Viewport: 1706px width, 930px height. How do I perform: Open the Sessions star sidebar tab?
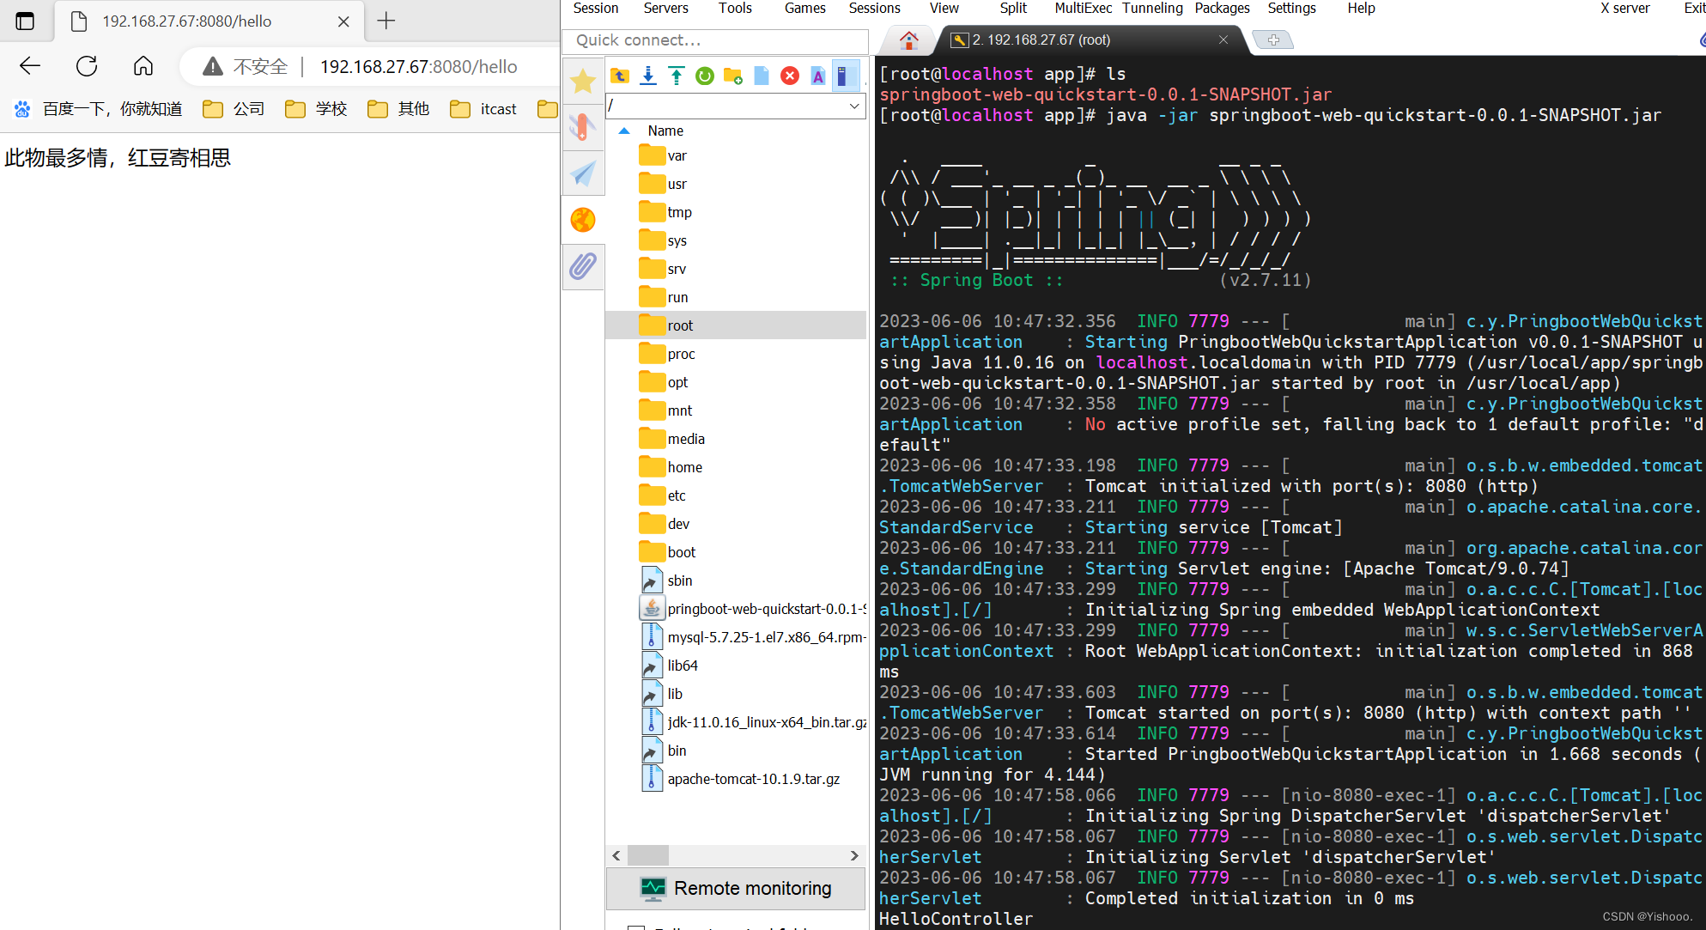pyautogui.click(x=583, y=81)
